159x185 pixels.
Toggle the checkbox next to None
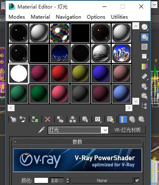pos(137,180)
